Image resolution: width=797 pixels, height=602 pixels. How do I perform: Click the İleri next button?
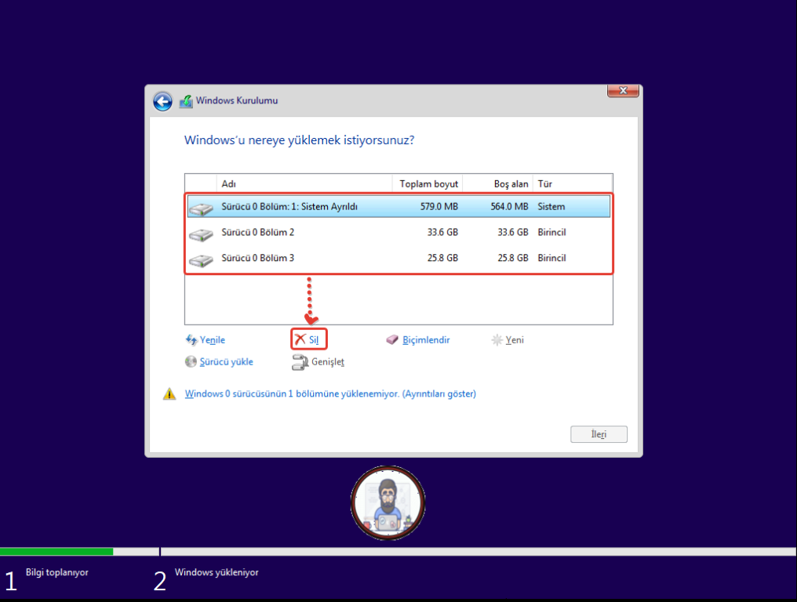[599, 434]
